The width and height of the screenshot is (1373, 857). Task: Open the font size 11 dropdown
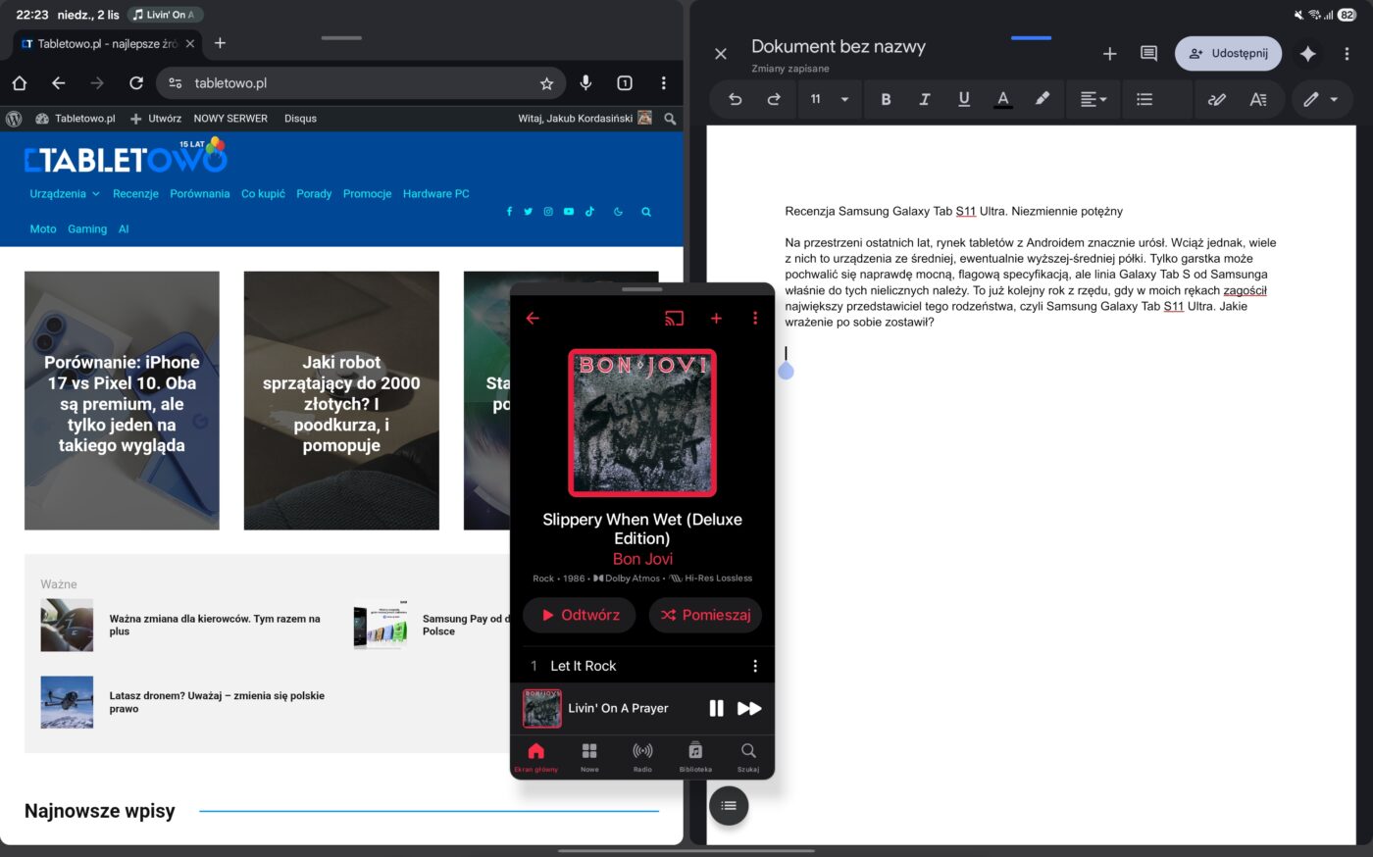829,99
